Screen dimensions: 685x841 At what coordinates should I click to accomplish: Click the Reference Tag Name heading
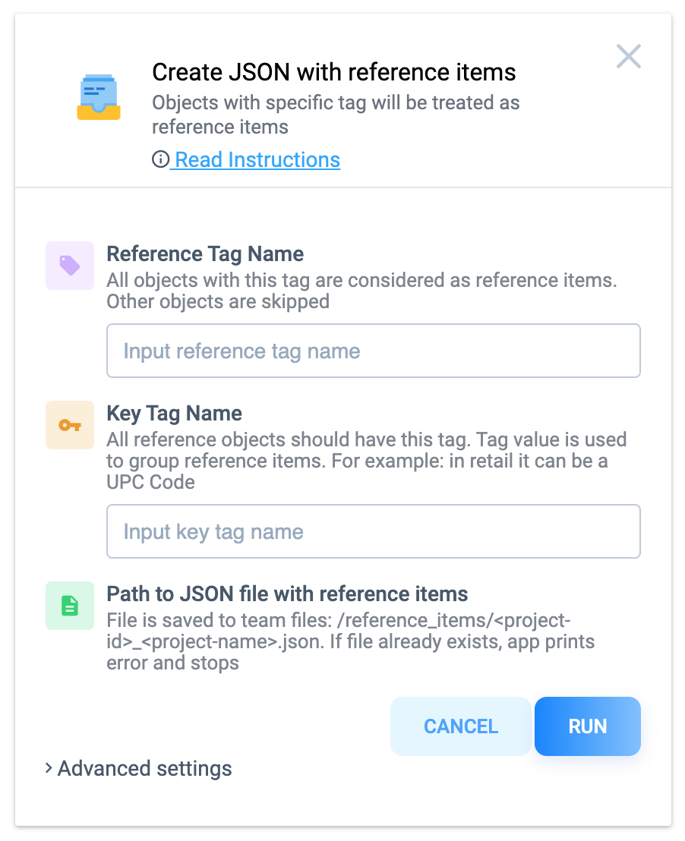click(205, 254)
